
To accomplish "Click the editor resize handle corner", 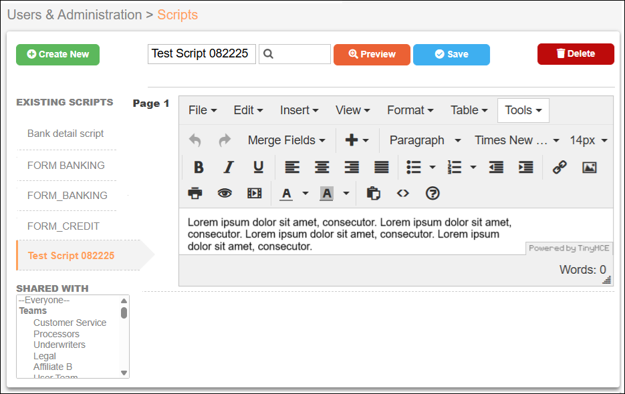I will tap(607, 280).
